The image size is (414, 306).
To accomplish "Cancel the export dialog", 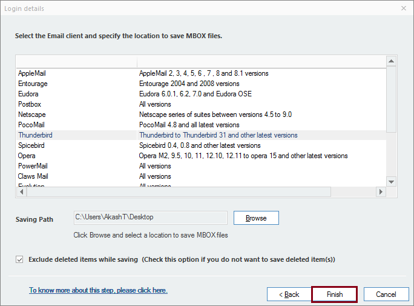I will point(386,294).
